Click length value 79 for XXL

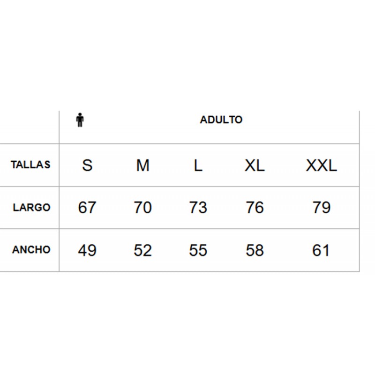pos(322,207)
